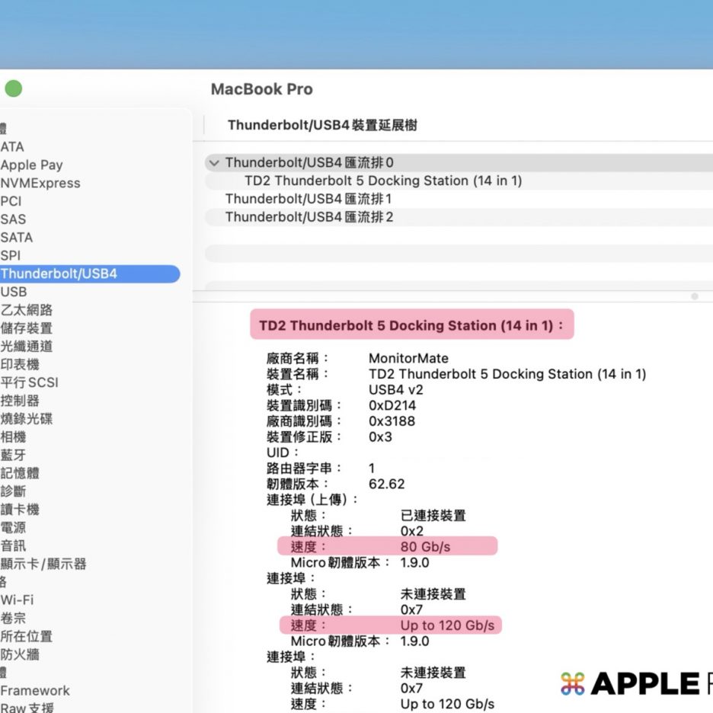Click the split pane divider handle dot
This screenshot has width=713, height=713.
(x=694, y=296)
